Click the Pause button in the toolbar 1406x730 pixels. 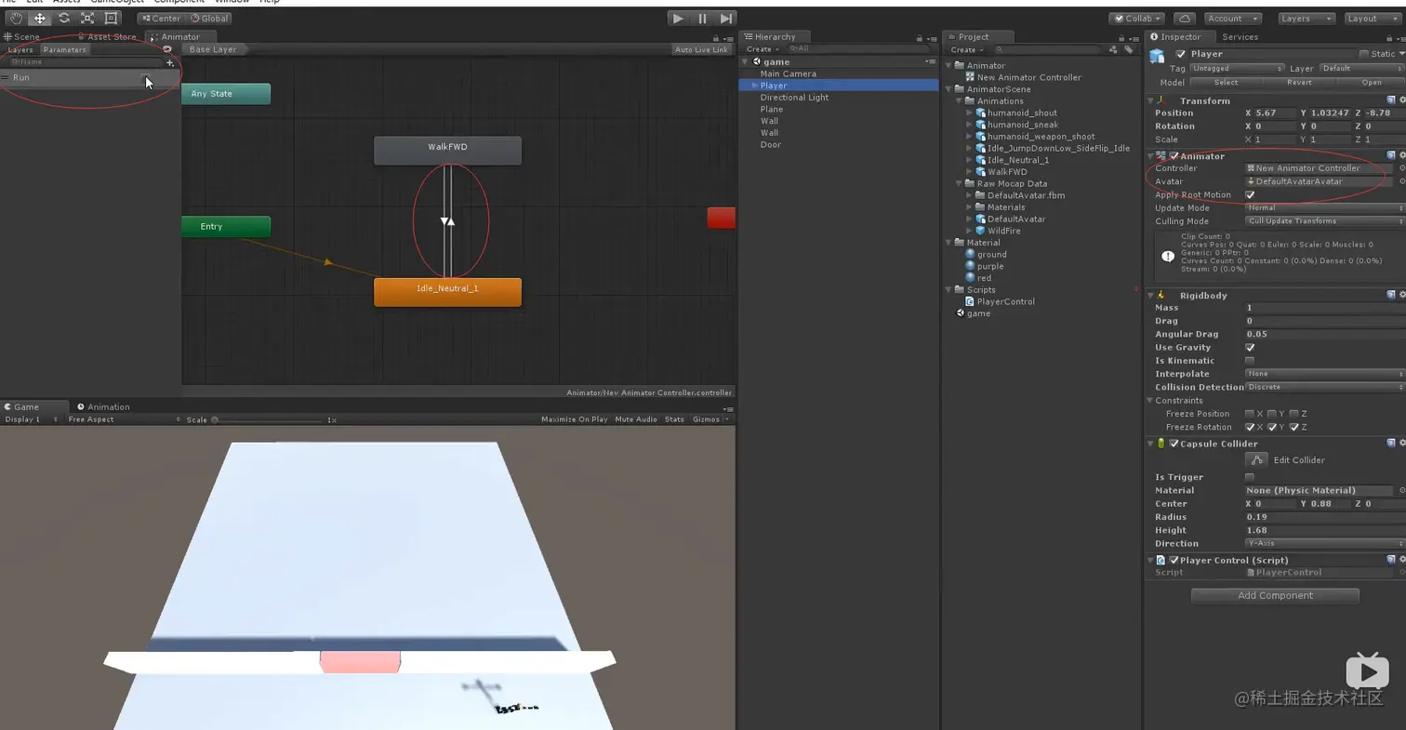tap(702, 19)
